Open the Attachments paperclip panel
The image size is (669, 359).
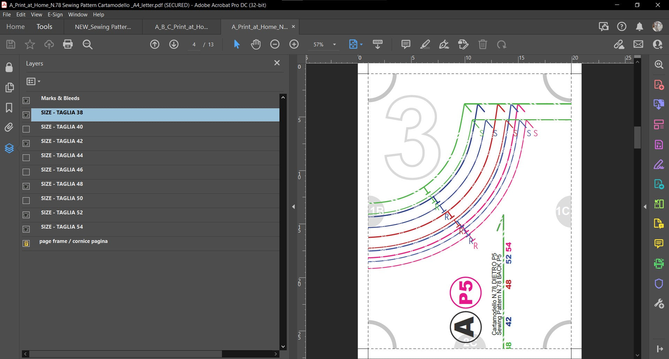(9, 128)
